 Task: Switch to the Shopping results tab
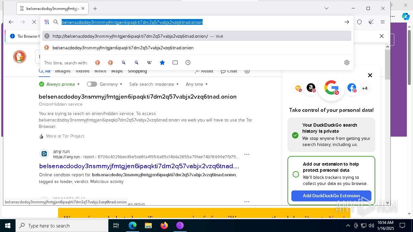137,71
